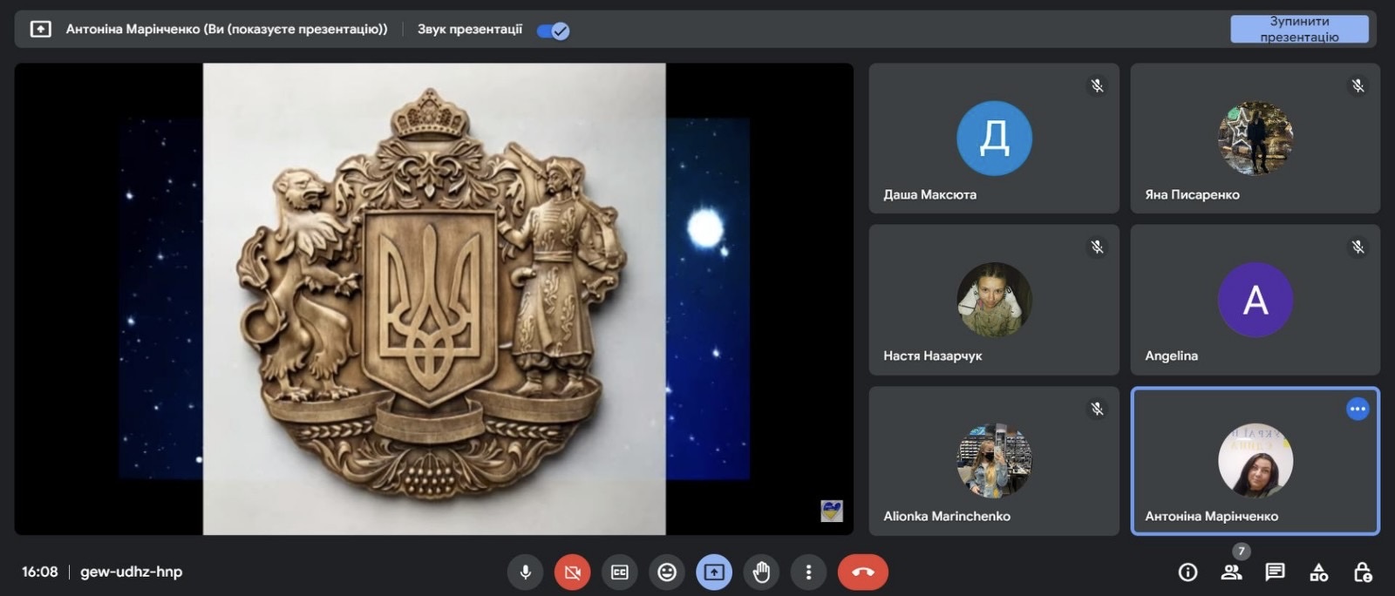Viewport: 1395px width, 596px height.
Task: Mute the microphone in the call bar
Action: pos(525,572)
